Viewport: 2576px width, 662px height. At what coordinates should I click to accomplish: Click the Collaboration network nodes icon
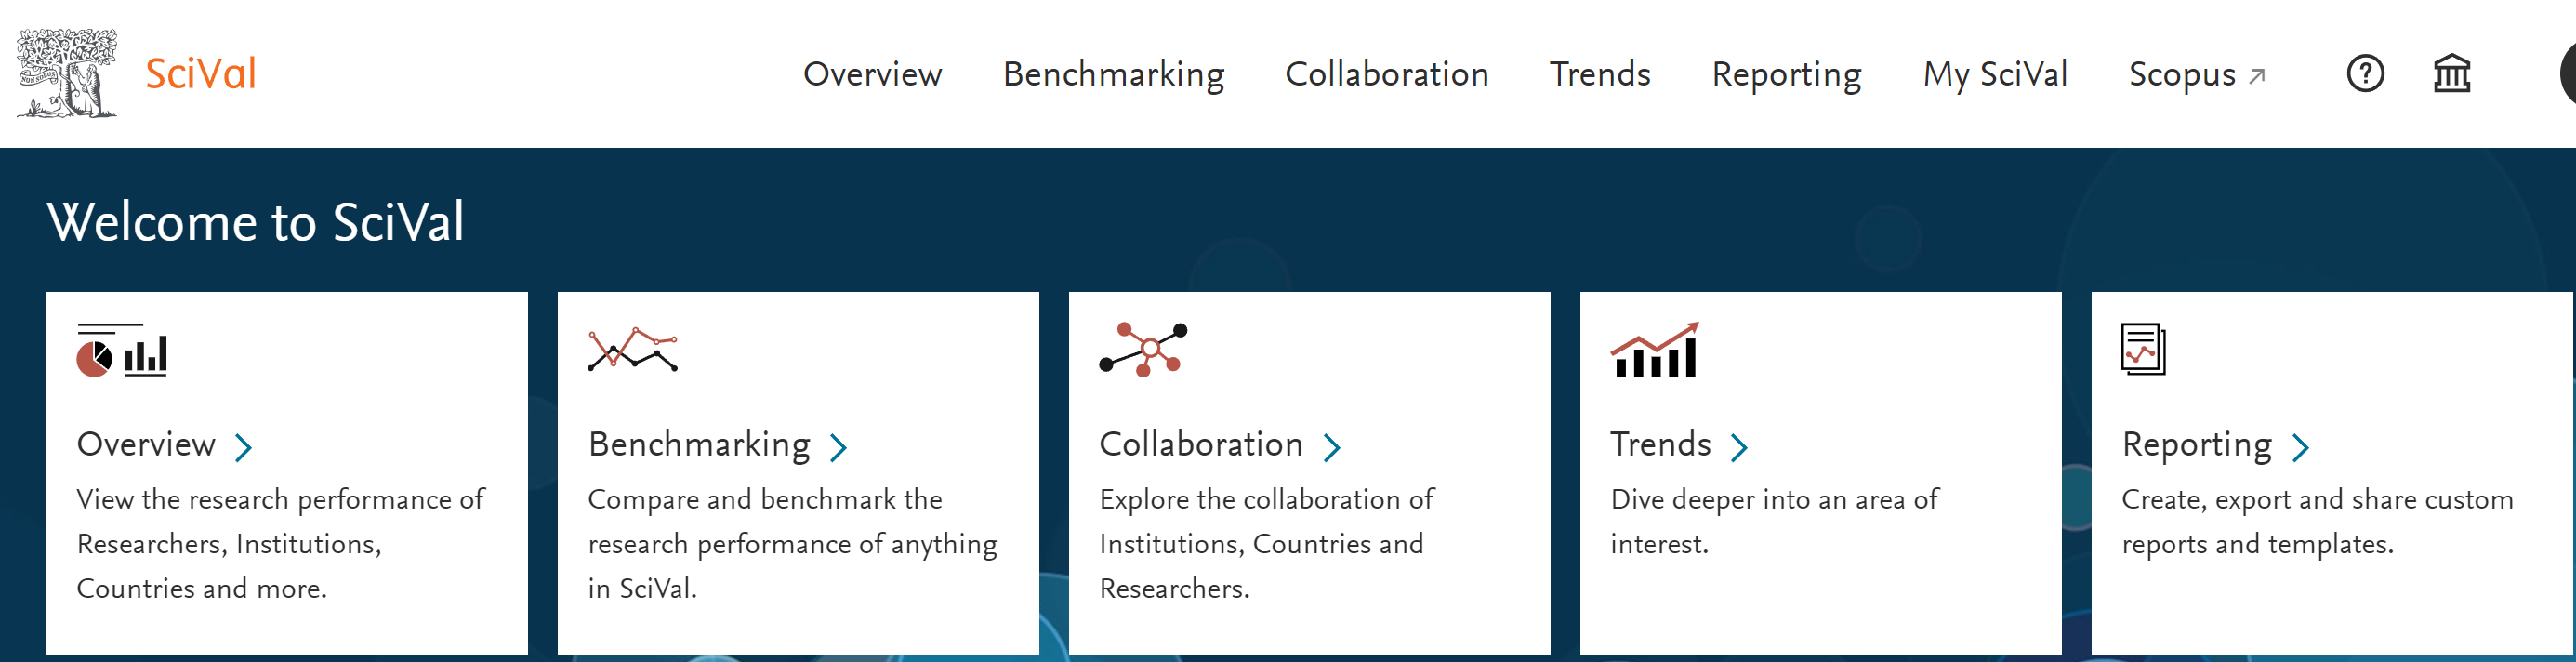(x=1143, y=349)
